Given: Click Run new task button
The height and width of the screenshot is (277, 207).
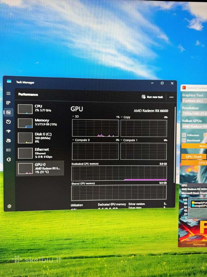Looking at the screenshot, I should 153,97.
